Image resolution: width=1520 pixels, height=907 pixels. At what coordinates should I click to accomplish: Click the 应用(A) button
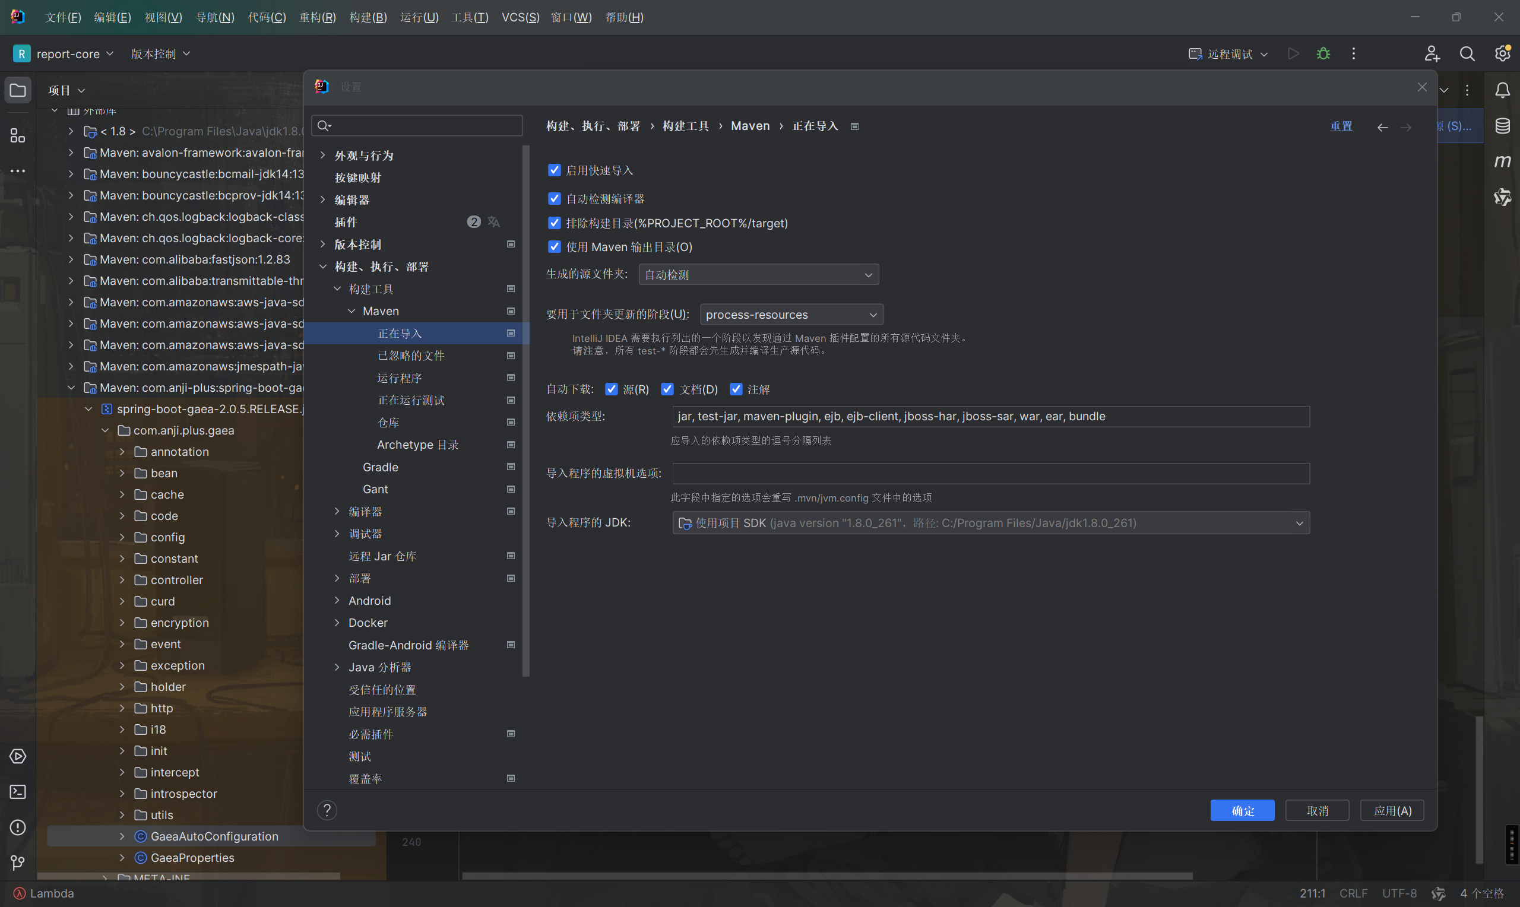[1392, 810]
